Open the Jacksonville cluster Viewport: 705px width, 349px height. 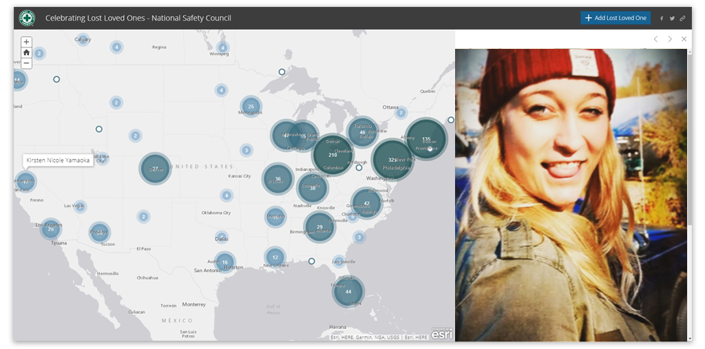coord(339,262)
